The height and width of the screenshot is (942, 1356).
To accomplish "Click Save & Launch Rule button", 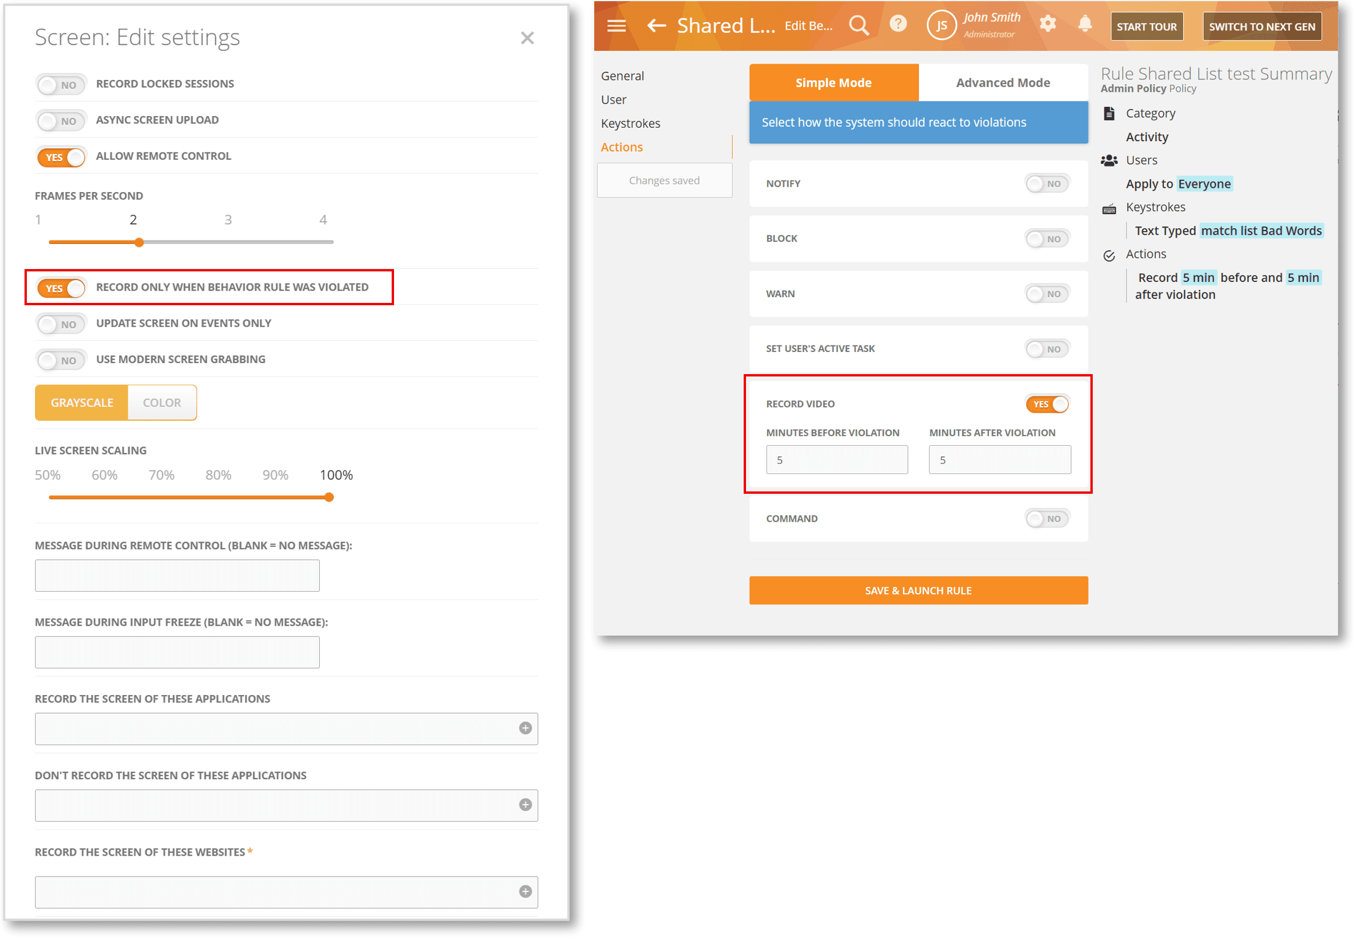I will pos(918,591).
